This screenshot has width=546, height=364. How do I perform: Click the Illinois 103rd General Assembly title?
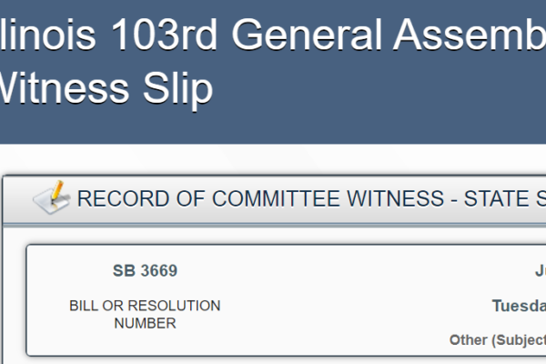(x=273, y=35)
